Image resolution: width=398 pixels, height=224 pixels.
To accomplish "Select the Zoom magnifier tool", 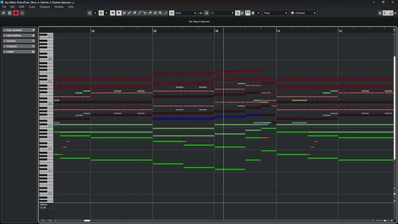I will [160, 13].
